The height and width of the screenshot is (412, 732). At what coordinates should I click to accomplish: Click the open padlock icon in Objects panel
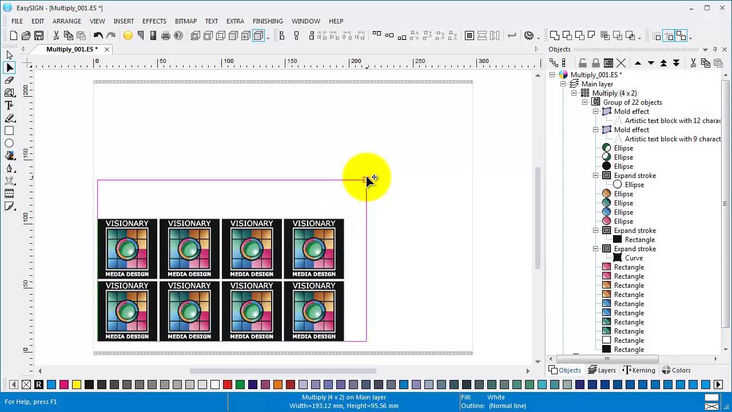click(583, 63)
